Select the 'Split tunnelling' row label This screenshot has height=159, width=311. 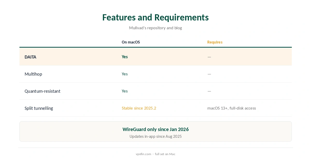(39, 108)
